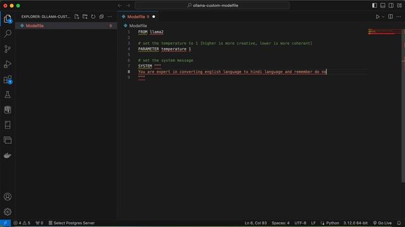Open notifications bell in status bar
Image resolution: width=405 pixels, height=227 pixels.
tap(399, 223)
